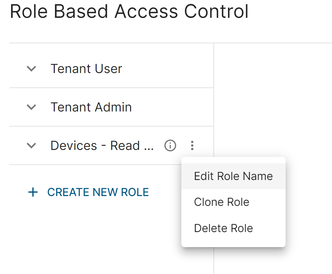Click the Role Based Access Control heading

coord(129,12)
